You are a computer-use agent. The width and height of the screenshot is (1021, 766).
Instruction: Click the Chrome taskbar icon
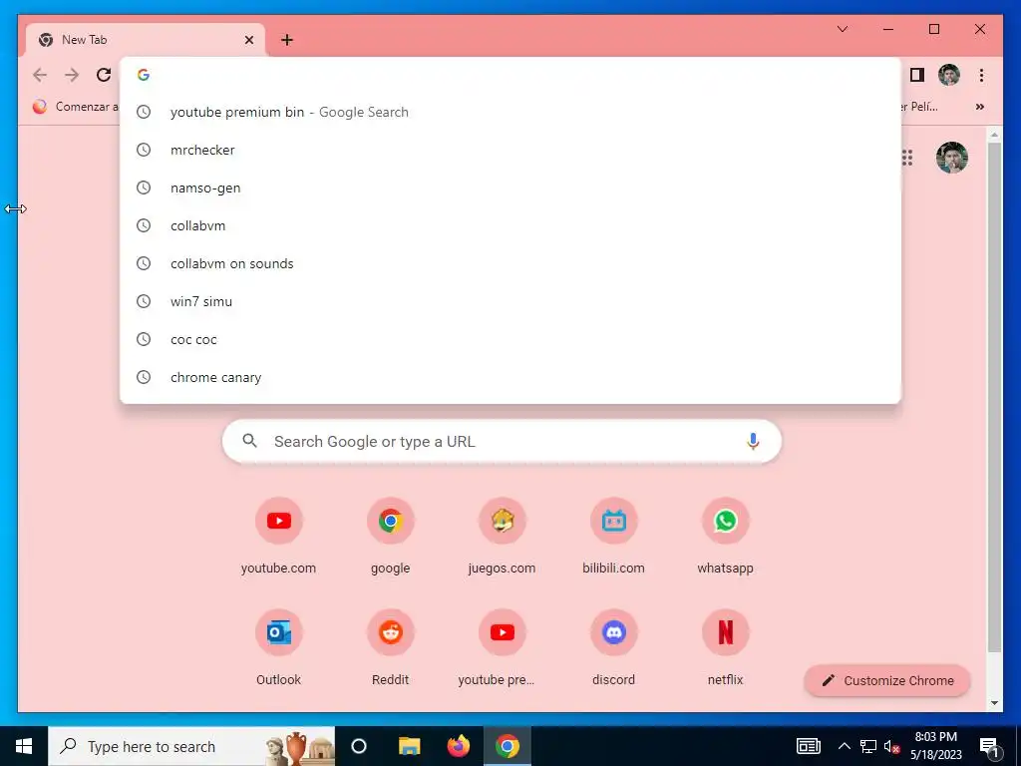click(x=508, y=746)
